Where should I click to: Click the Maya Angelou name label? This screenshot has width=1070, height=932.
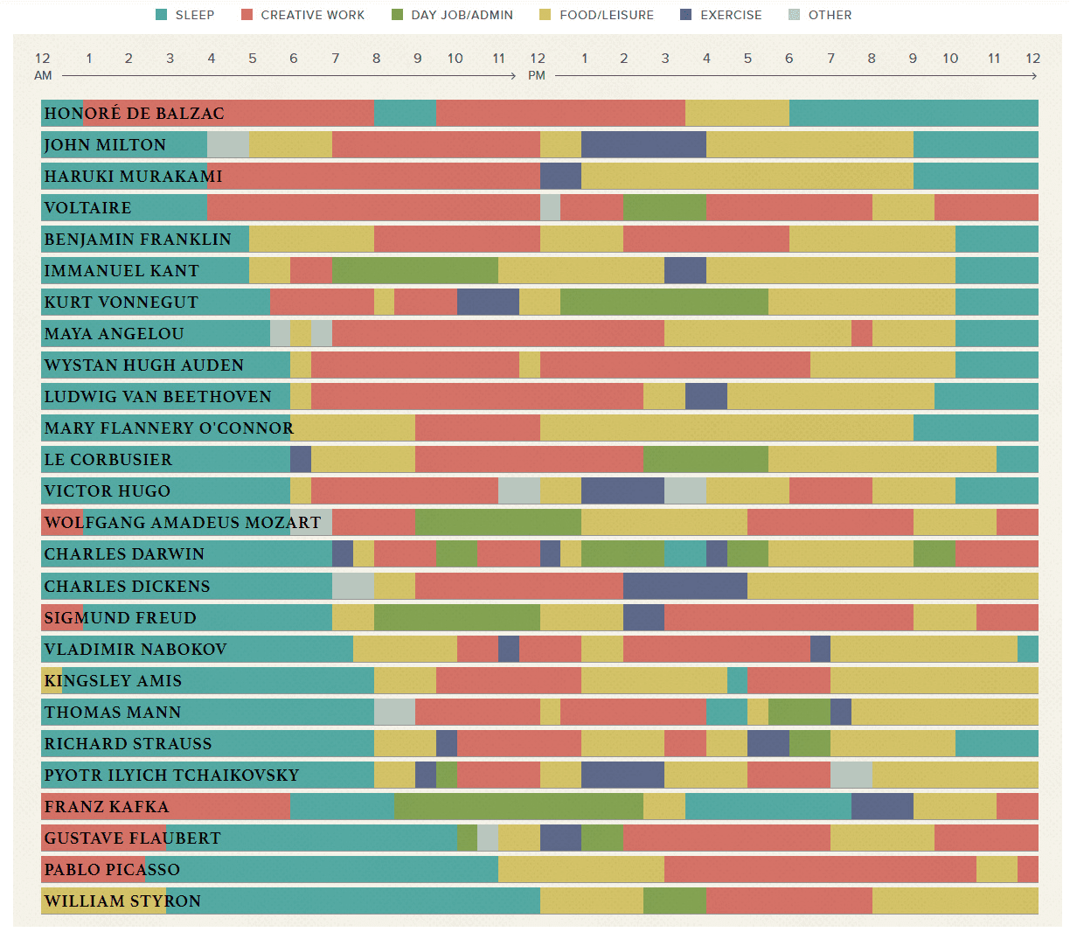pos(114,334)
